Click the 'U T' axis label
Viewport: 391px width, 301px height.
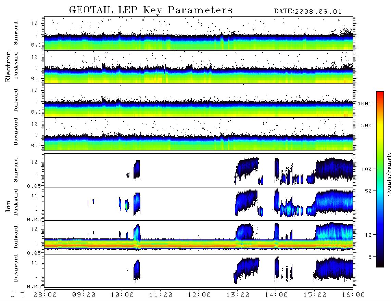(x=17, y=295)
